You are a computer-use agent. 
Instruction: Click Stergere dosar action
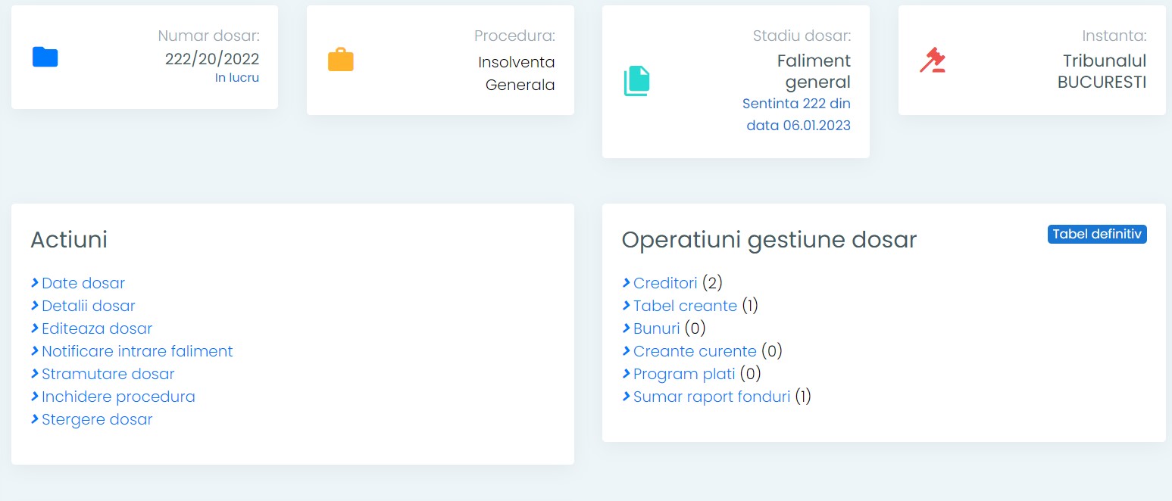[x=97, y=419]
